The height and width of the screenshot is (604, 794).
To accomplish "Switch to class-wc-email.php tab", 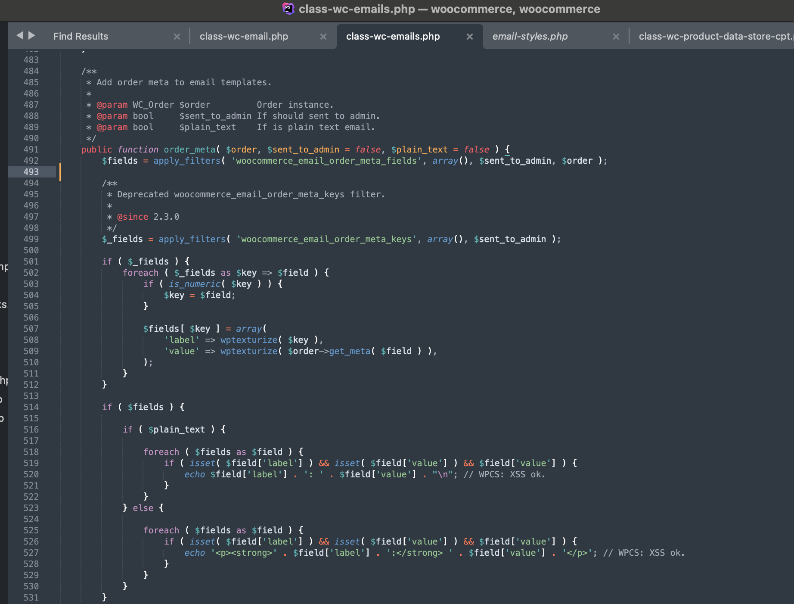I will (x=244, y=36).
